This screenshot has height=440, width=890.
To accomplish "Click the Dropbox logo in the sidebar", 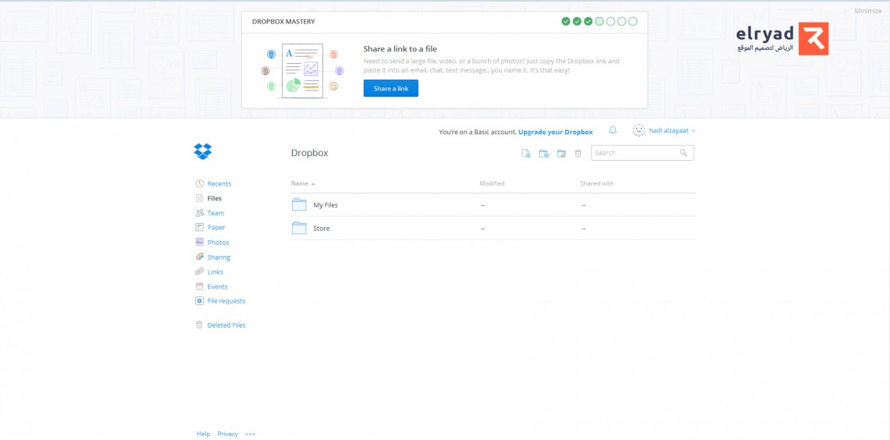I will coord(203,151).
